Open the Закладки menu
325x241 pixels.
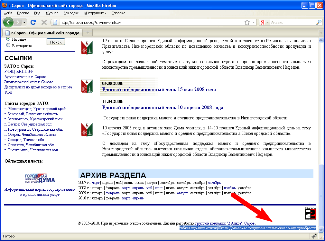(x=71, y=13)
